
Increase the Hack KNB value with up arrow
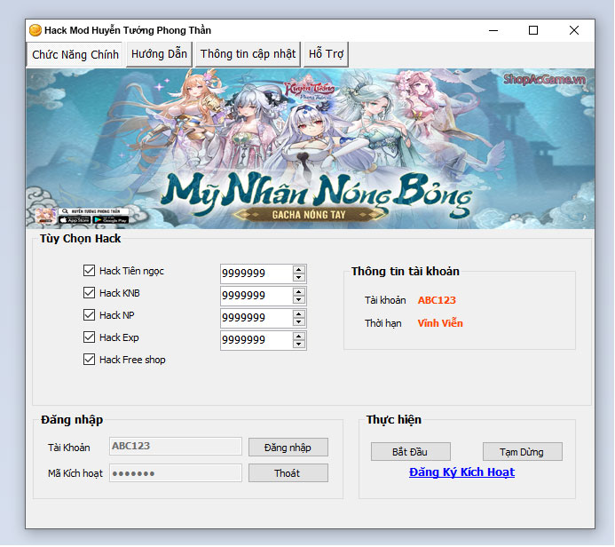(299, 292)
